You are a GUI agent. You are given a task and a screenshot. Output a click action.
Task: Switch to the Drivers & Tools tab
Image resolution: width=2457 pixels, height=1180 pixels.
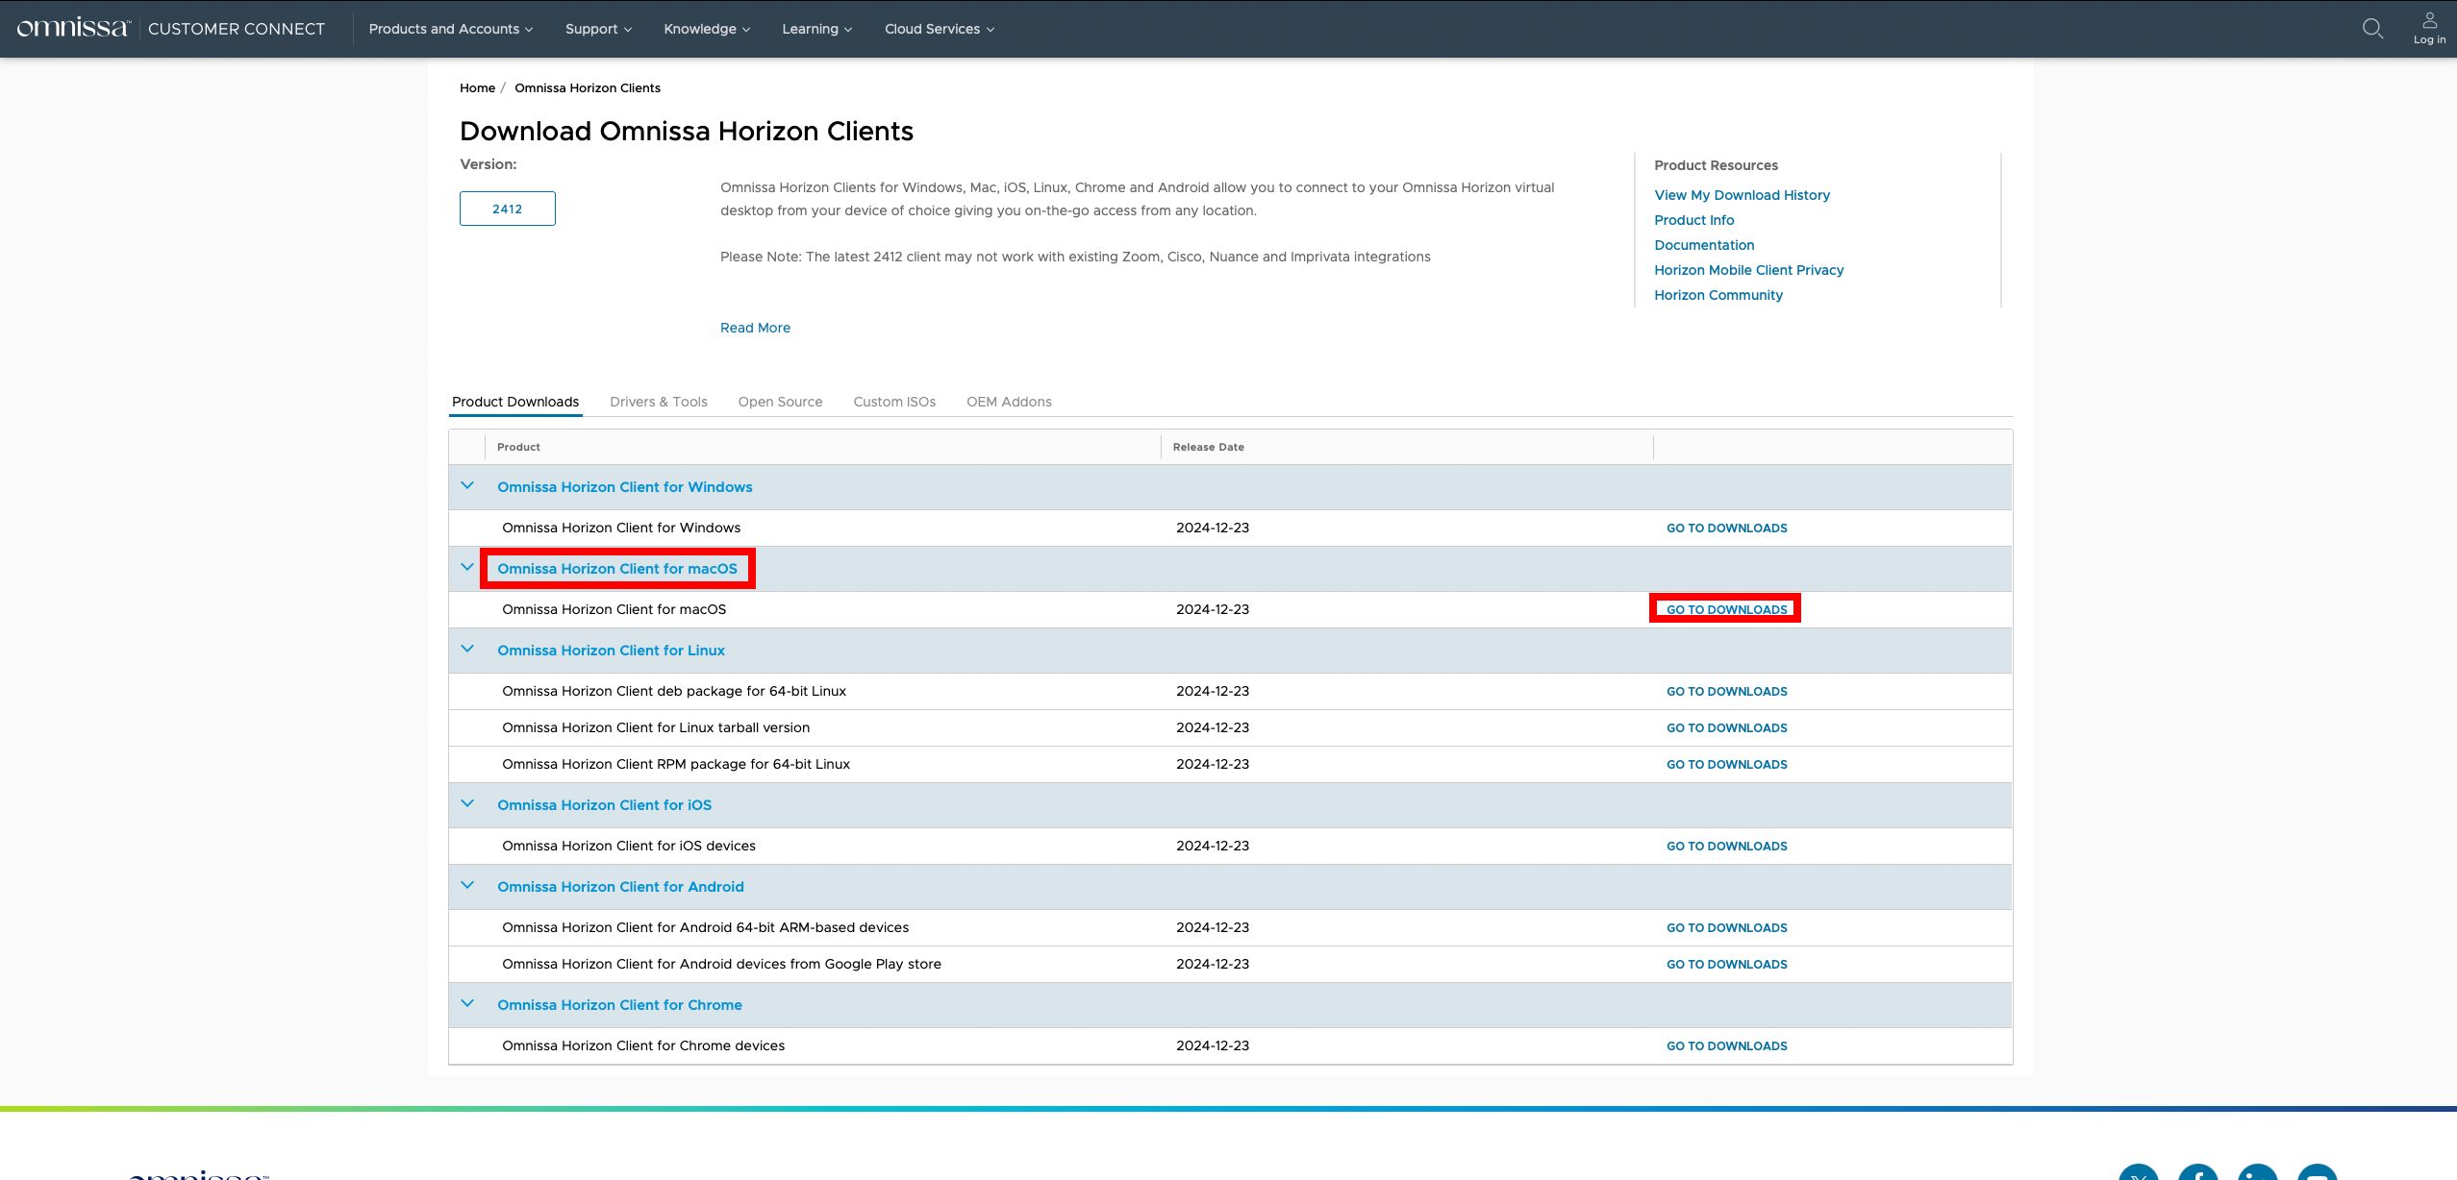(658, 402)
